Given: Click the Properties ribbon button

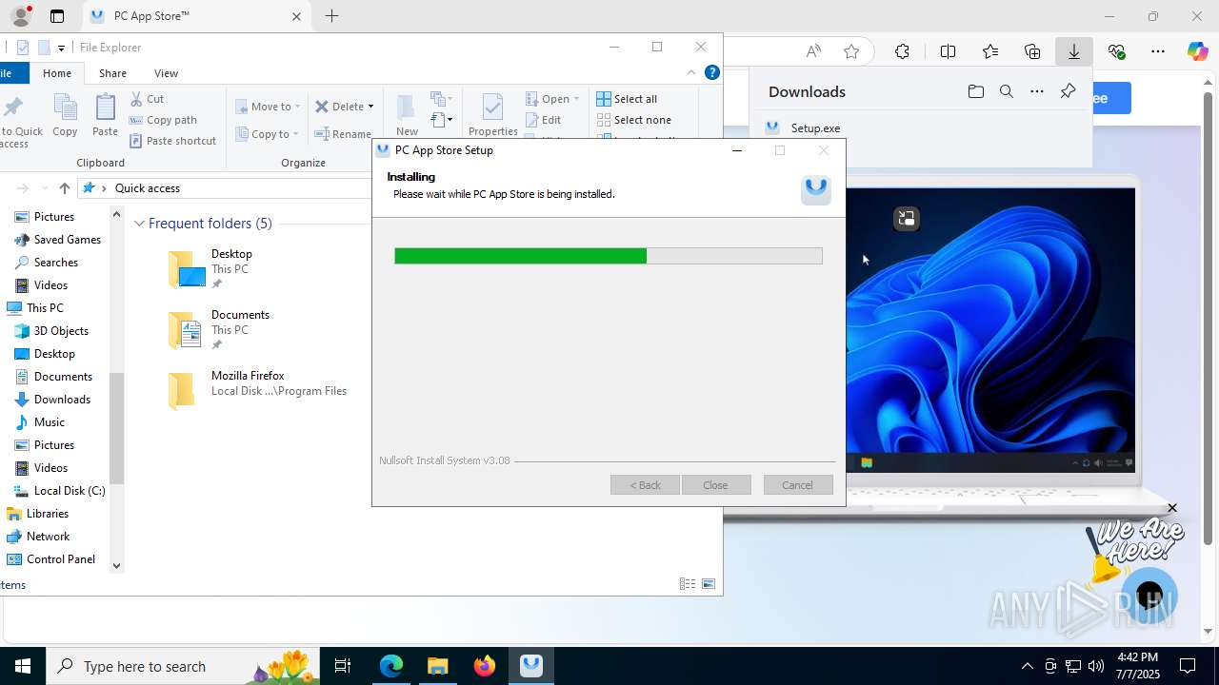Looking at the screenshot, I should tap(493, 115).
